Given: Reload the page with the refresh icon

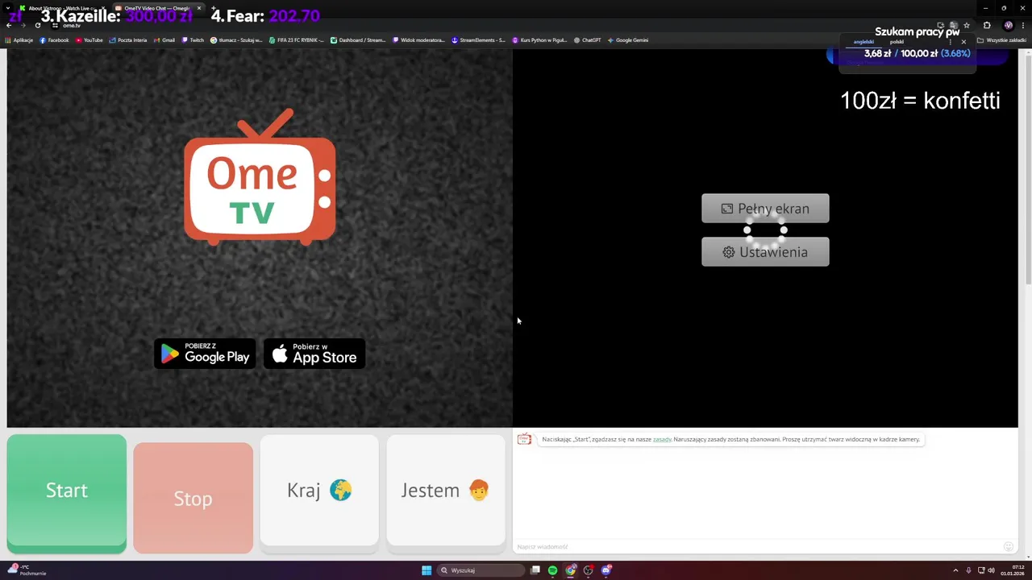Looking at the screenshot, I should tap(38, 25).
